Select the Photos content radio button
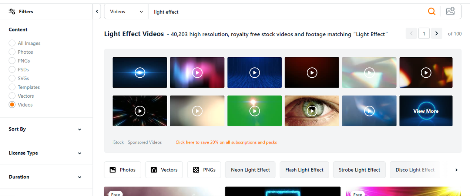The width and height of the screenshot is (470, 196). coord(12,52)
